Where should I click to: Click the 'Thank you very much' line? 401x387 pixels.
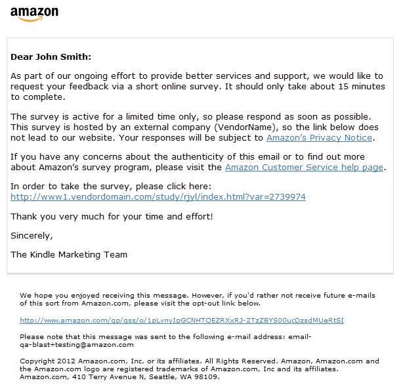112,216
